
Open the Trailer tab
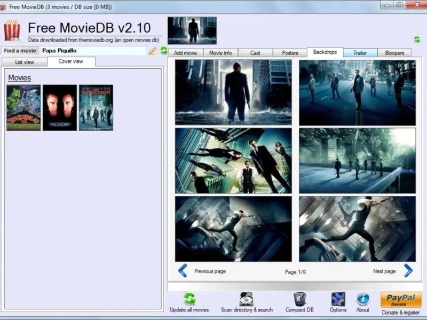click(x=360, y=53)
